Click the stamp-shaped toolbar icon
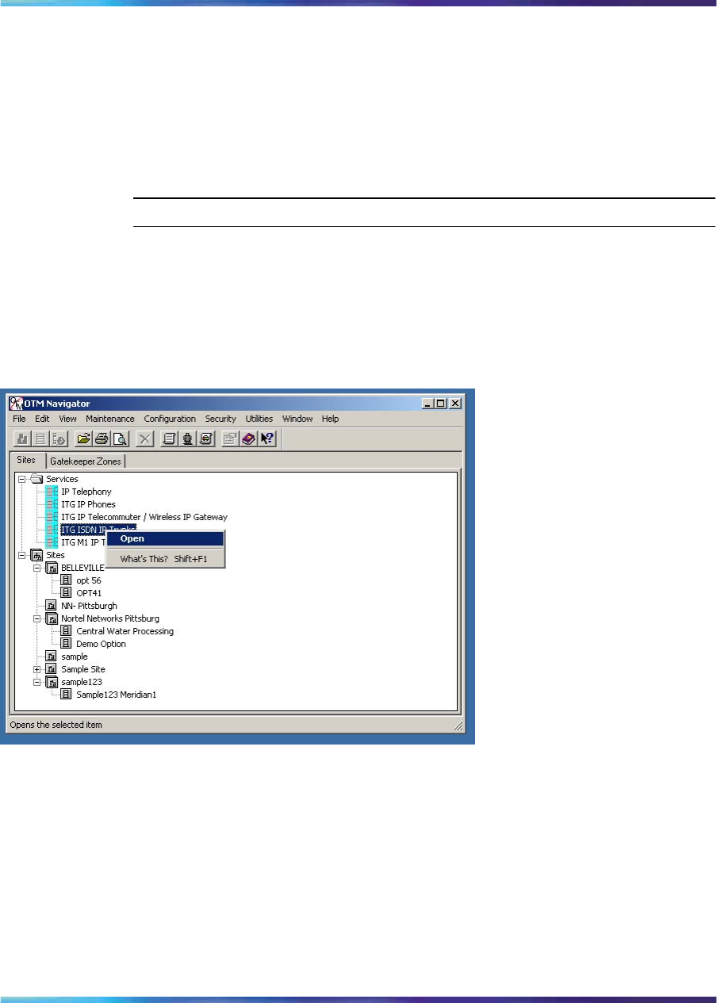 point(188,438)
